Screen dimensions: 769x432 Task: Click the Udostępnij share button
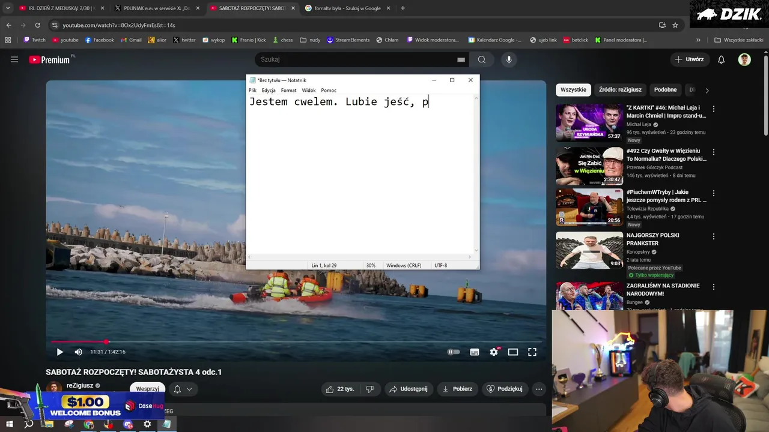[x=409, y=389]
